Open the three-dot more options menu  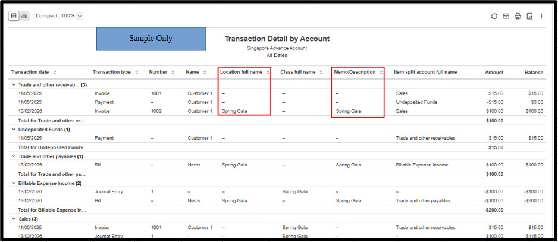541,17
